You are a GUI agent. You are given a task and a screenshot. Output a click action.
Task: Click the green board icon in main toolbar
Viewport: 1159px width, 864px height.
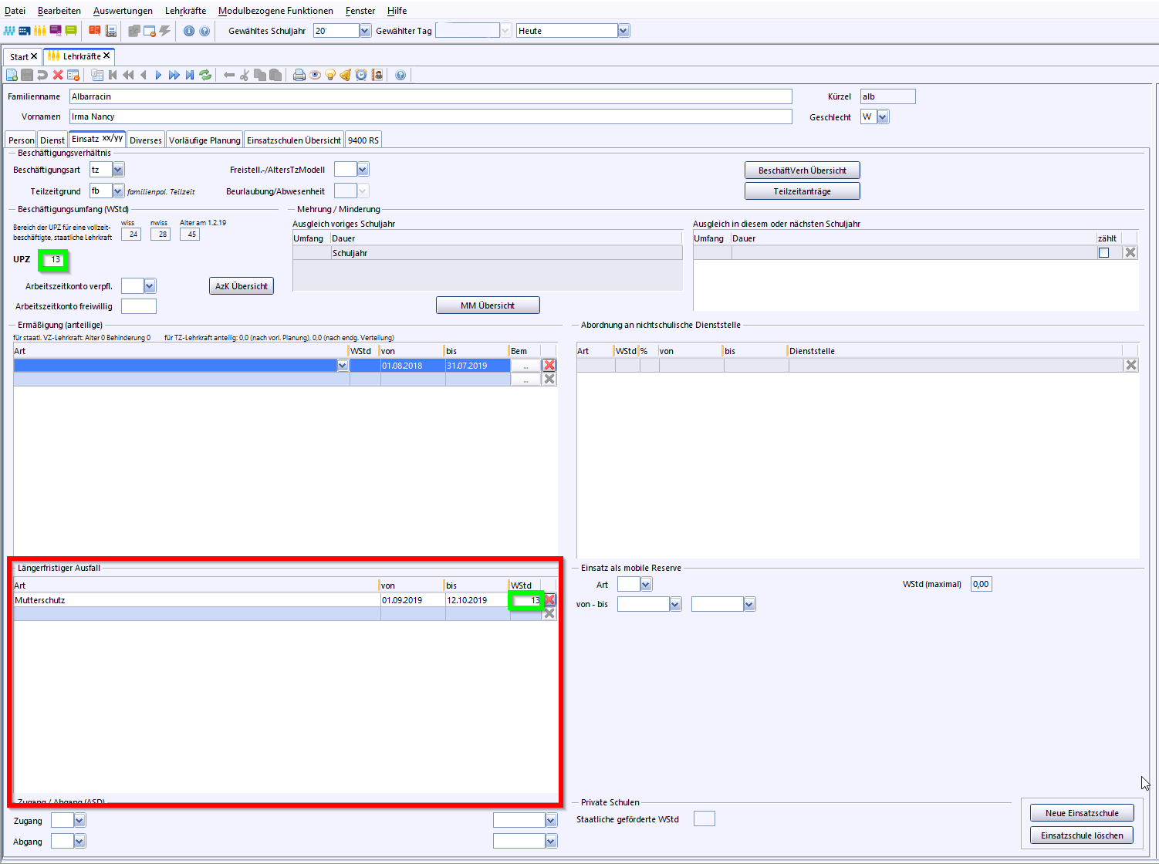coord(71,31)
